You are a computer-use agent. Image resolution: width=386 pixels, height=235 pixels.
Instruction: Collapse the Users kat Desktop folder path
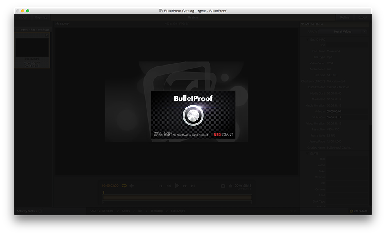pos(17,30)
